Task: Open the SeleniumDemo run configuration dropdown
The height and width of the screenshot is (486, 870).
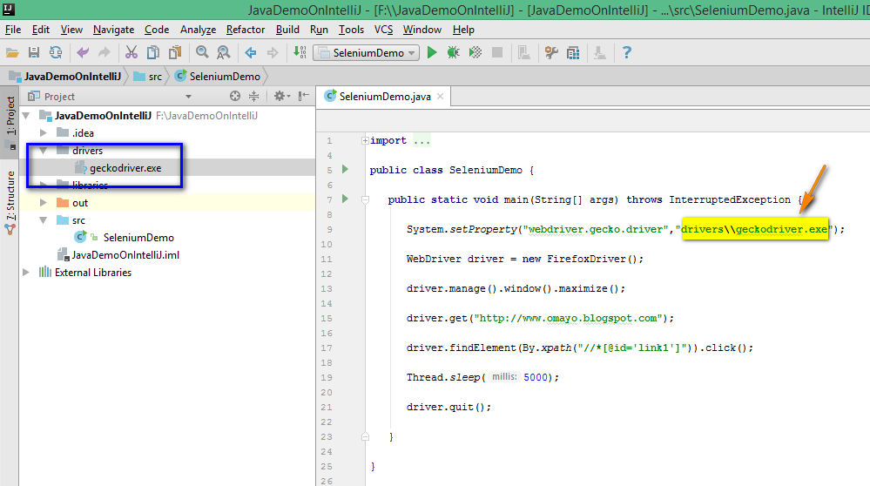Action: pyautogui.click(x=366, y=53)
